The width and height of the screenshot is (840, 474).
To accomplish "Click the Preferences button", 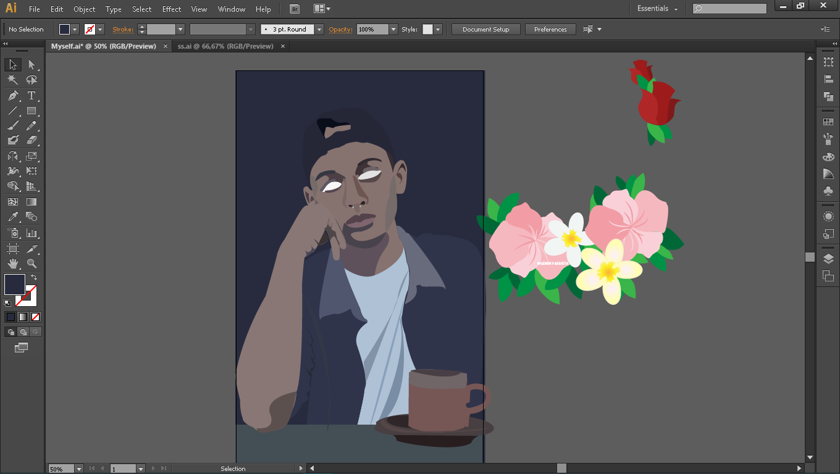I will (550, 29).
